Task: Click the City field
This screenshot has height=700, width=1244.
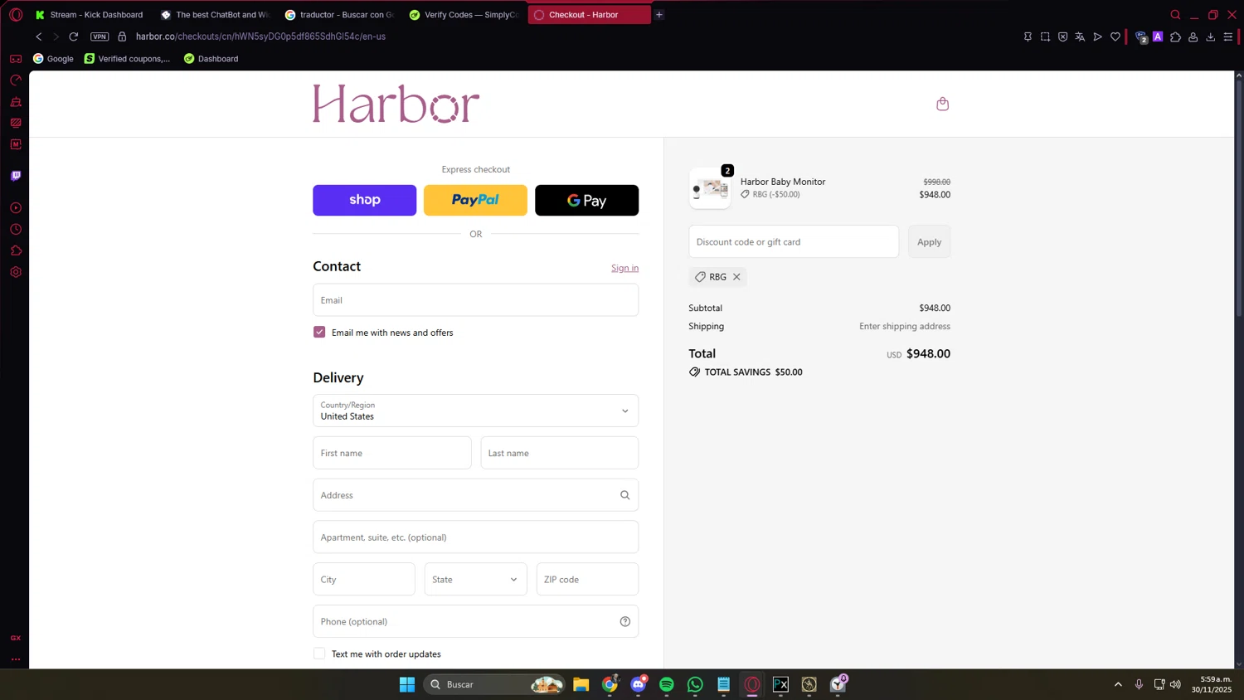Action: [363, 579]
